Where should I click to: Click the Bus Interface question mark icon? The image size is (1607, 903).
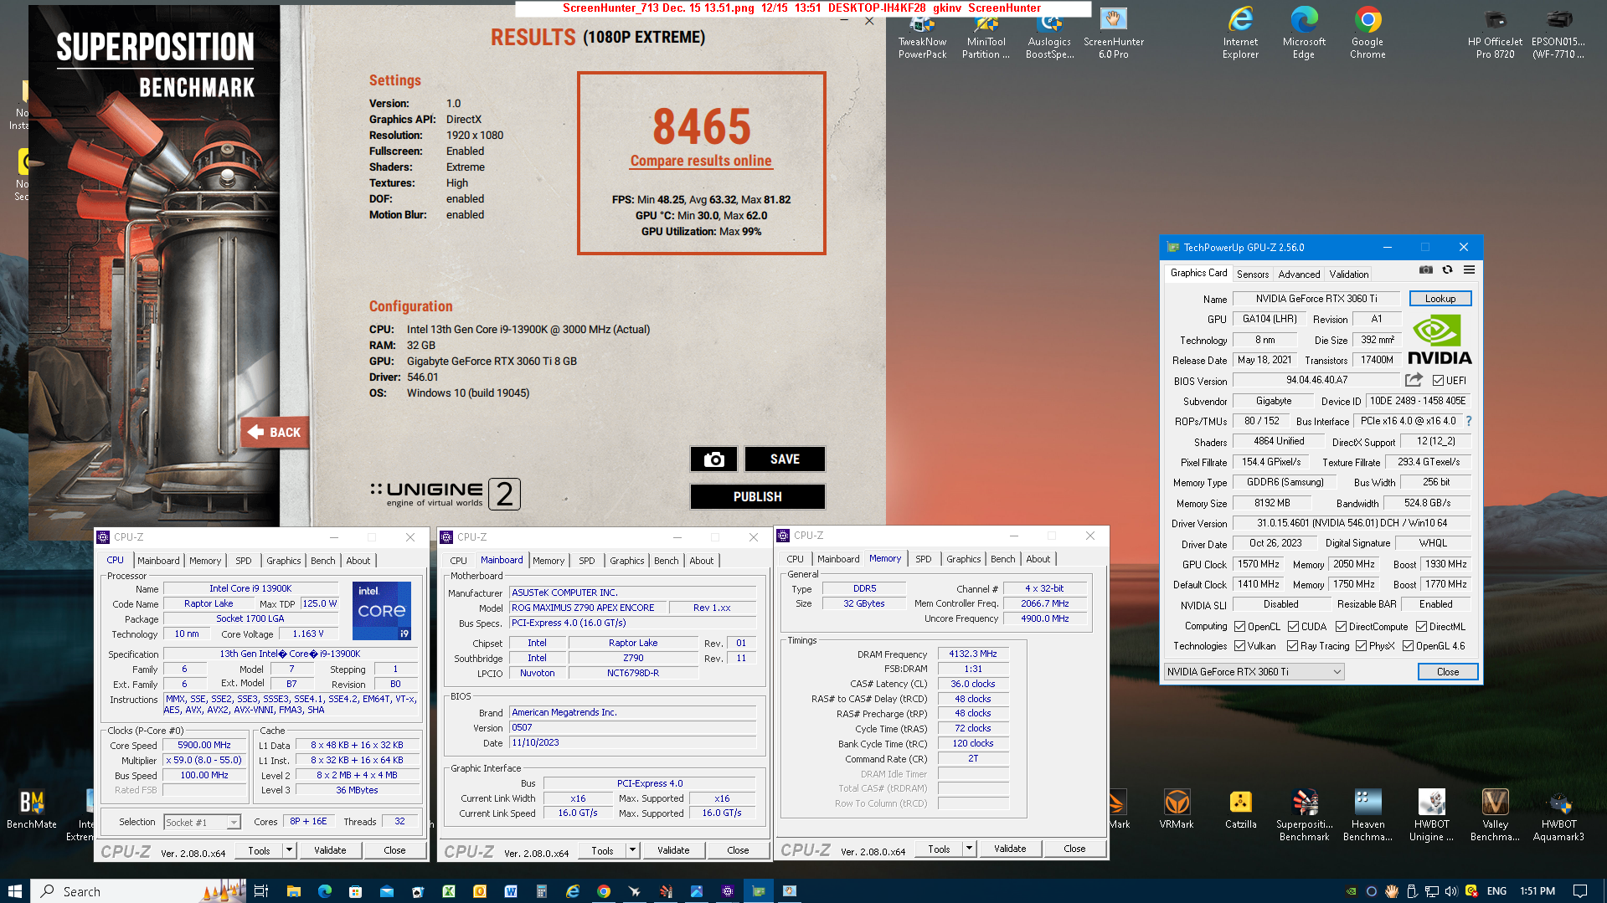point(1468,421)
